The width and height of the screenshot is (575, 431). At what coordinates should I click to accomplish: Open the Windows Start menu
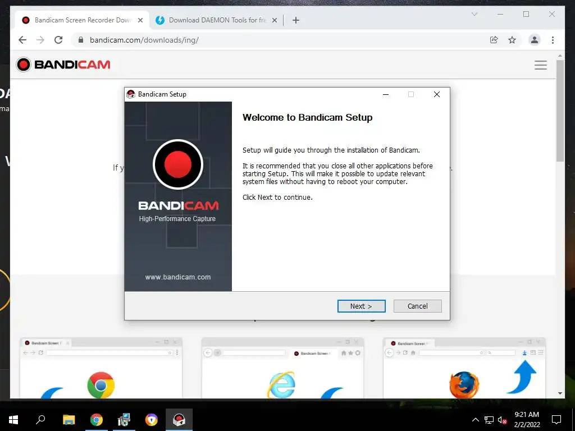13,420
